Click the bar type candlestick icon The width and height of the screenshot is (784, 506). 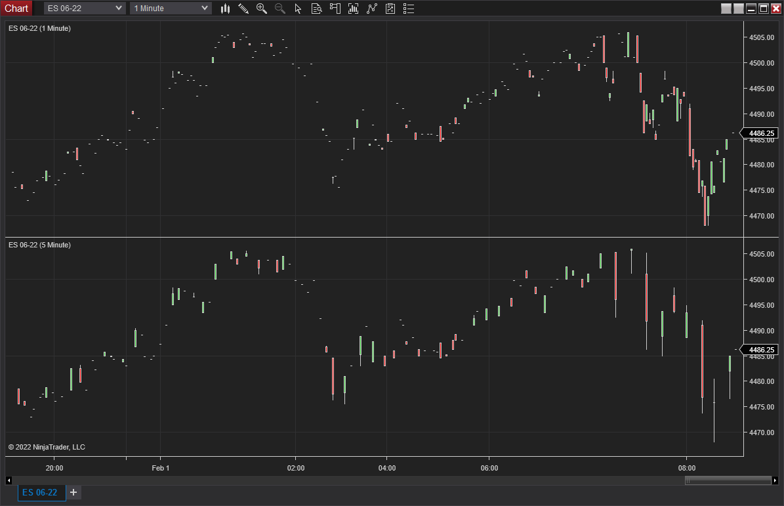(226, 9)
